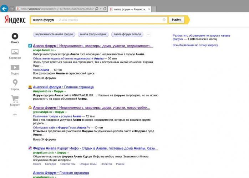
Task: Open the Карты maps section
Action: 15,85
